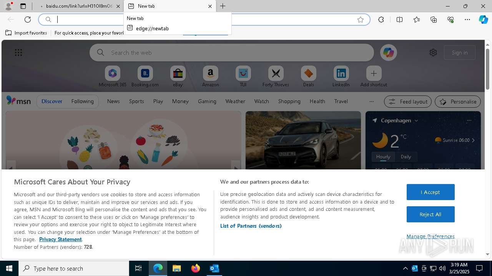Screen dimensions: 492x276
Task: Open the apps grid launcher
Action: 18,53
